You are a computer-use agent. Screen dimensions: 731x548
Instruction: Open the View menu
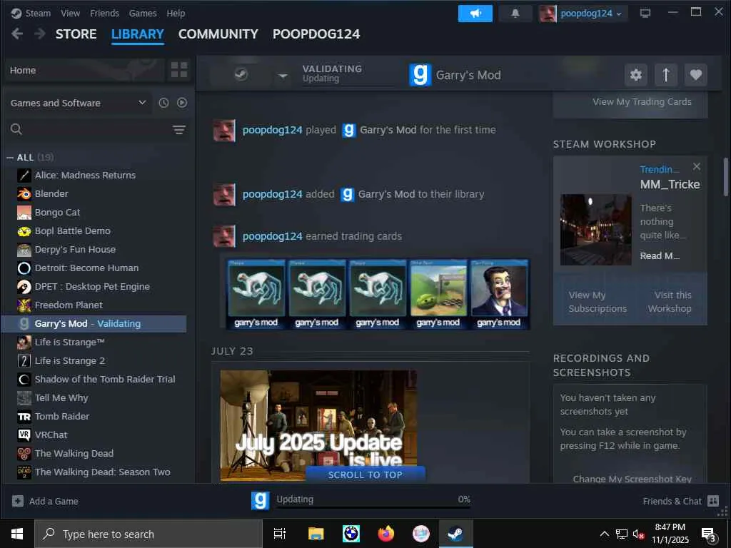click(70, 13)
